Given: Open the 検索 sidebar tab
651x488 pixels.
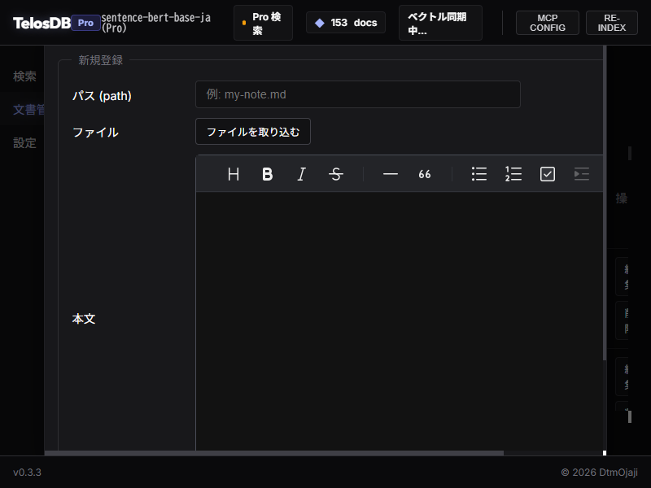Looking at the screenshot, I should [24, 76].
